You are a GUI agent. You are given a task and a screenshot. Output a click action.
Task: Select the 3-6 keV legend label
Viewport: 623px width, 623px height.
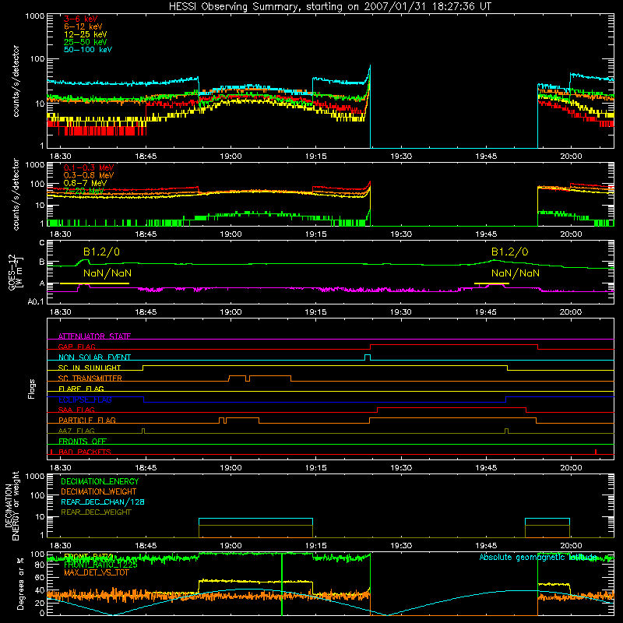(x=80, y=19)
